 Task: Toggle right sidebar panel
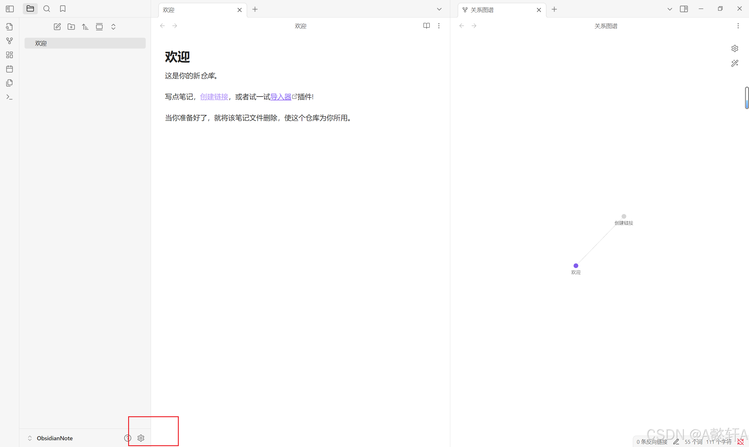tap(684, 9)
